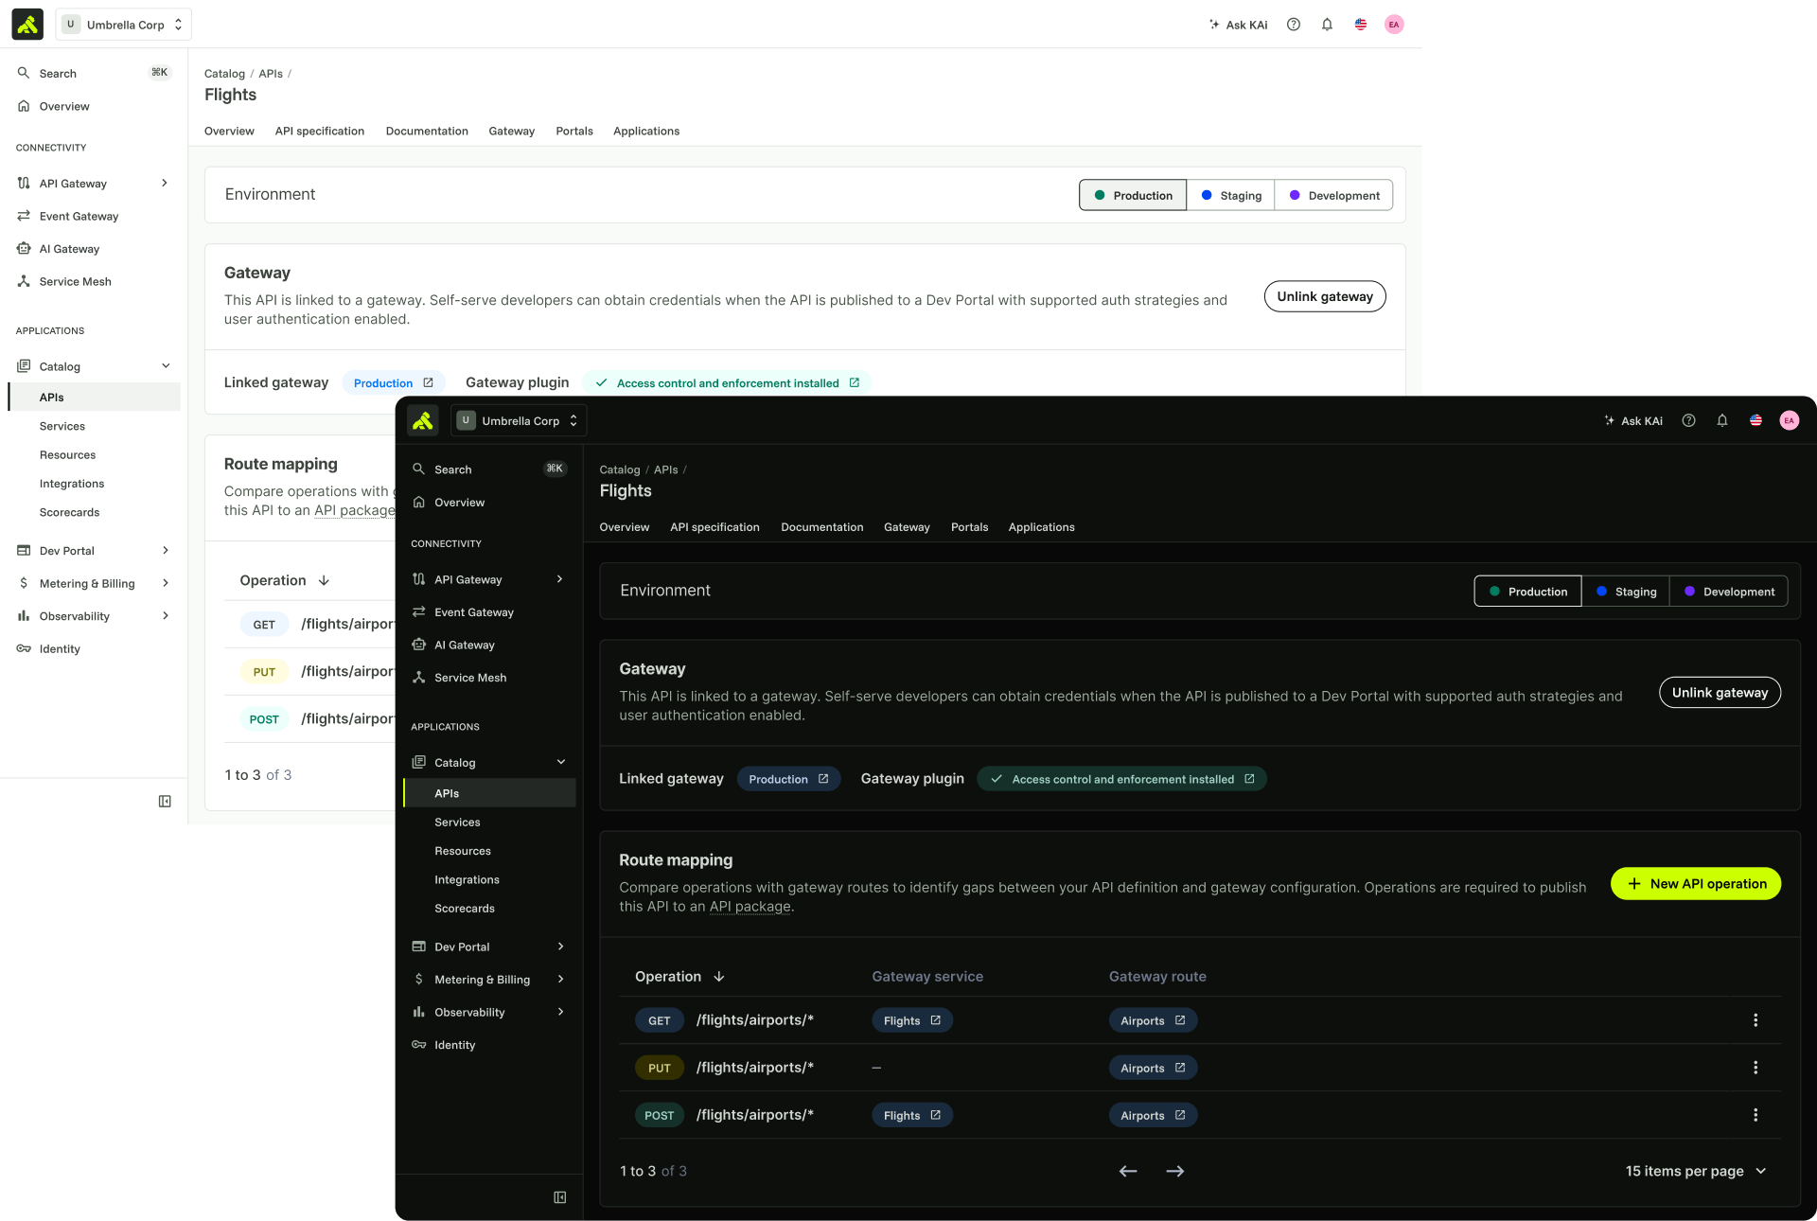The width and height of the screenshot is (1817, 1221).
Task: Click Ask KAi in dark window header
Action: click(1632, 420)
